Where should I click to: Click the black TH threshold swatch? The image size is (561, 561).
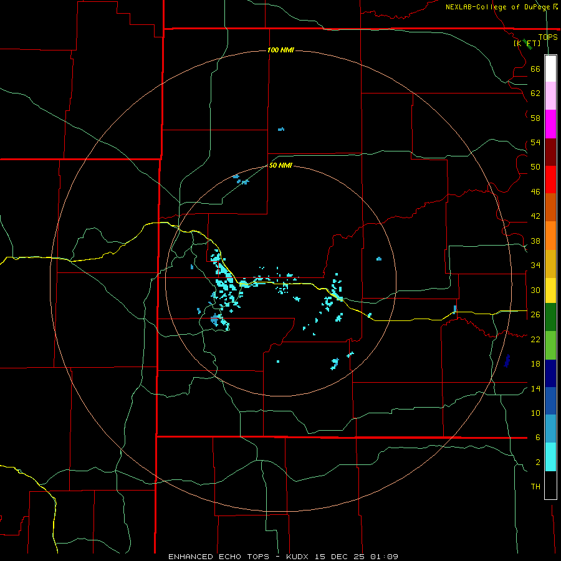point(550,485)
